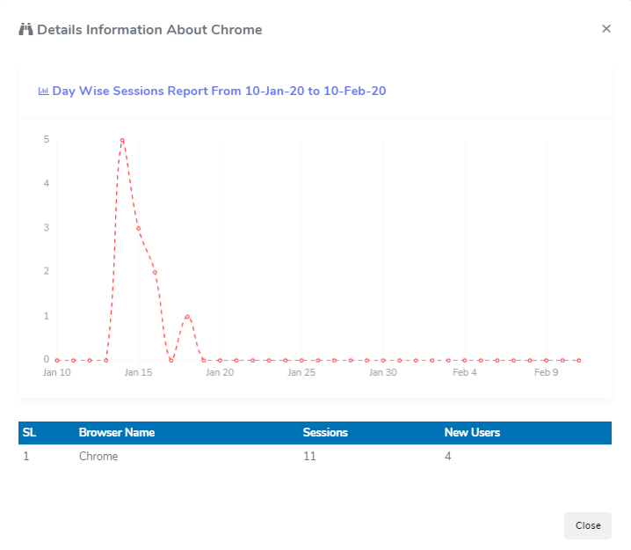This screenshot has height=550, width=631.
Task: Click the Browser Name column header
Action: tap(117, 433)
